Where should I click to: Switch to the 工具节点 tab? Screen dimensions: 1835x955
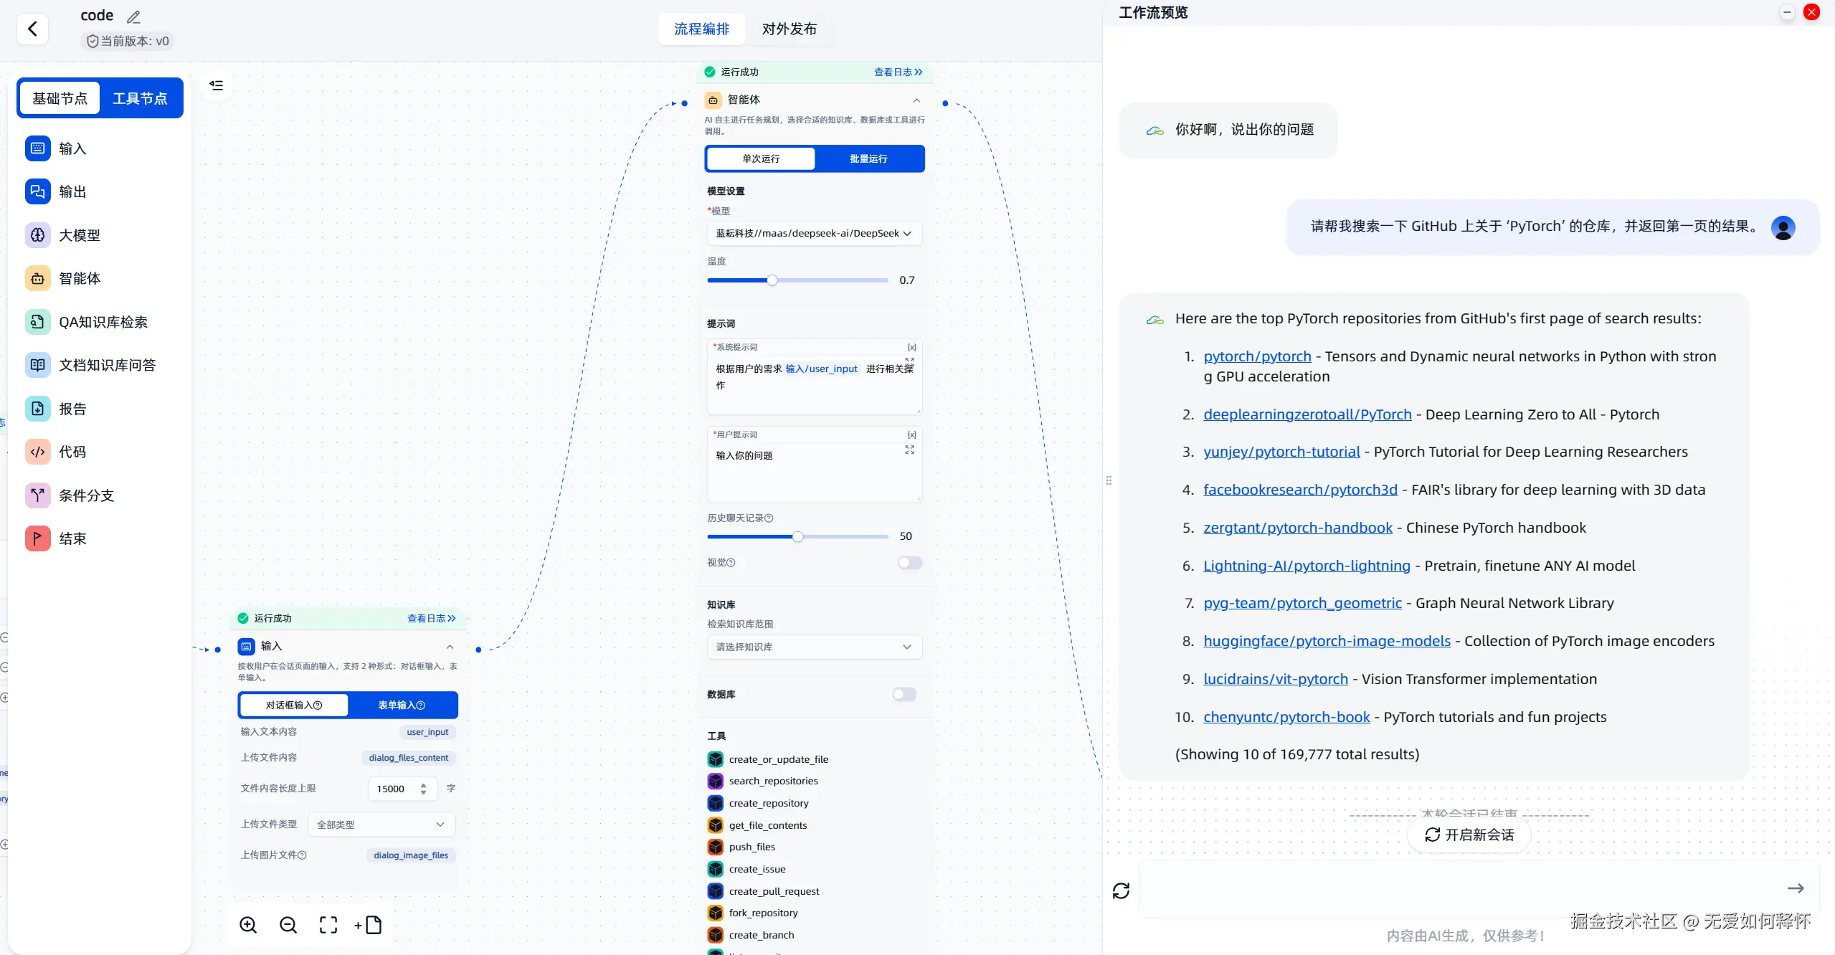pos(140,98)
